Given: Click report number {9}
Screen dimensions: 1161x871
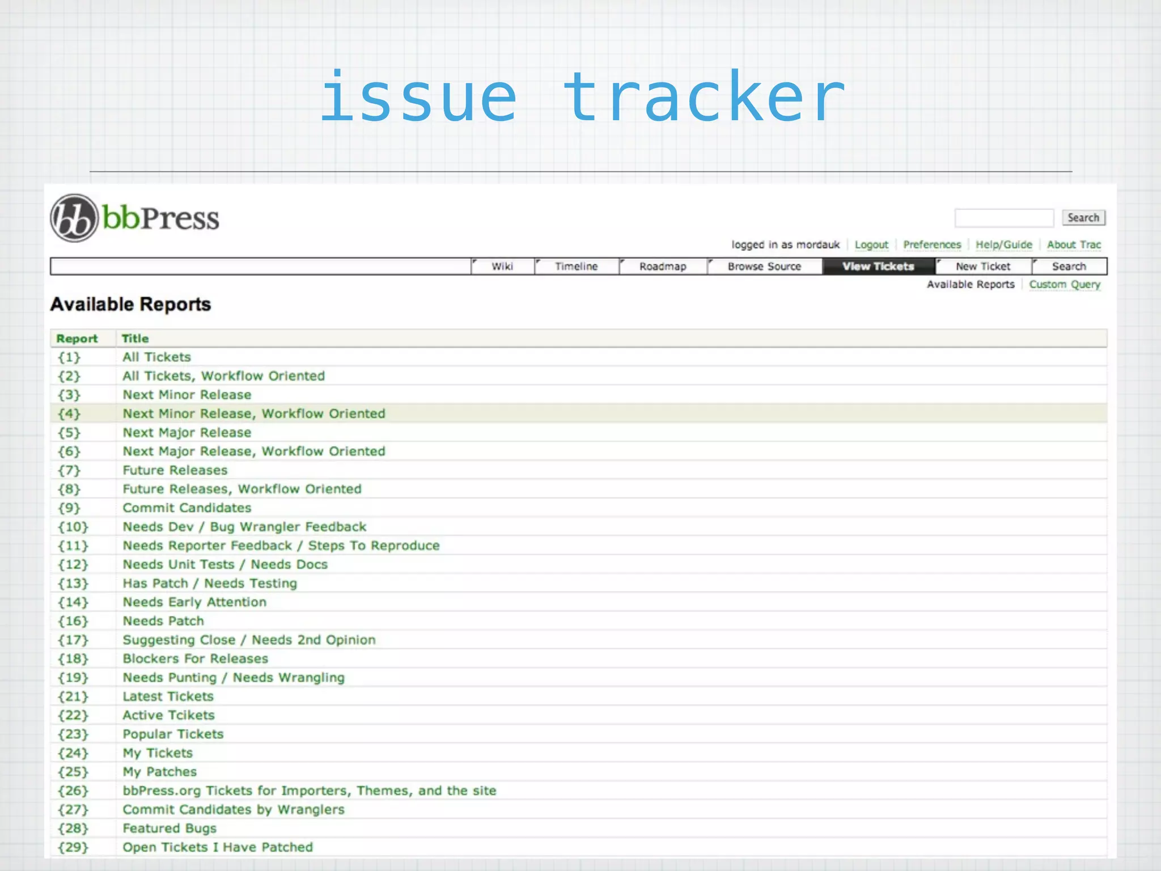Looking at the screenshot, I should point(69,508).
